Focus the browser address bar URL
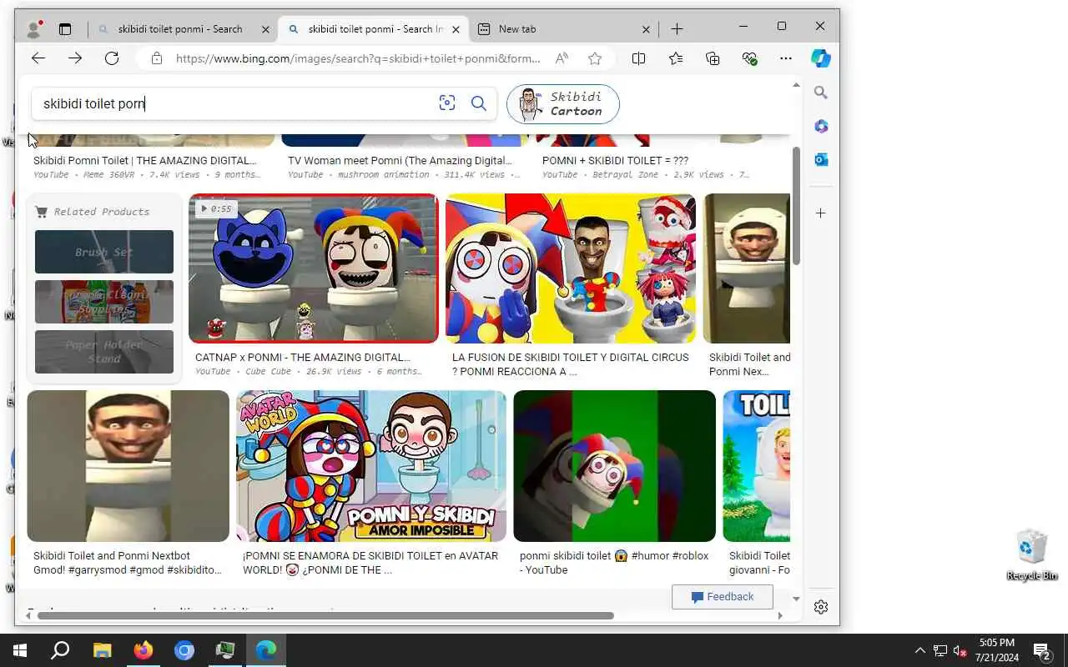Image resolution: width=1068 pixels, height=667 pixels. coord(358,58)
